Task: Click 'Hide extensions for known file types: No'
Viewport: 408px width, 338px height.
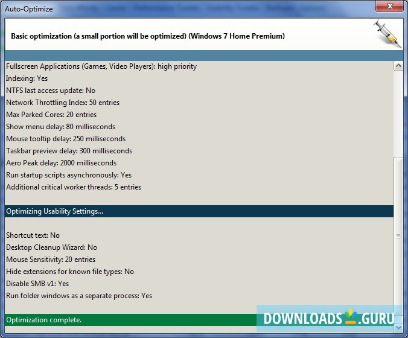Action: pos(70,272)
